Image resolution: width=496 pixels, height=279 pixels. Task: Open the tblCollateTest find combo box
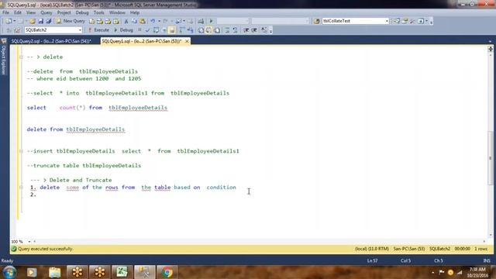pos(387,21)
